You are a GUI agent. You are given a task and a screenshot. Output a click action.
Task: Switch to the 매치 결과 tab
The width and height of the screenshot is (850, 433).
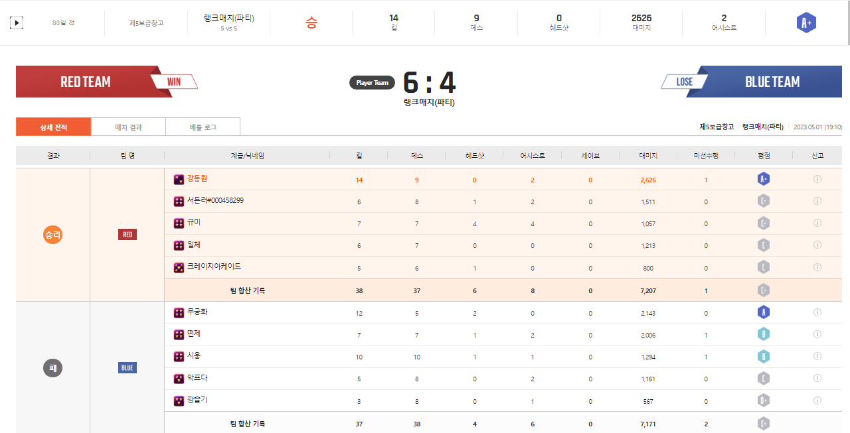tap(128, 127)
